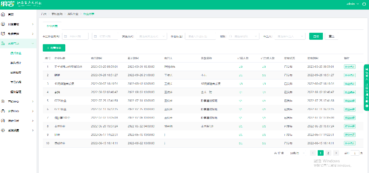
Task: Click row 1 homework review button
Action: point(350,67)
